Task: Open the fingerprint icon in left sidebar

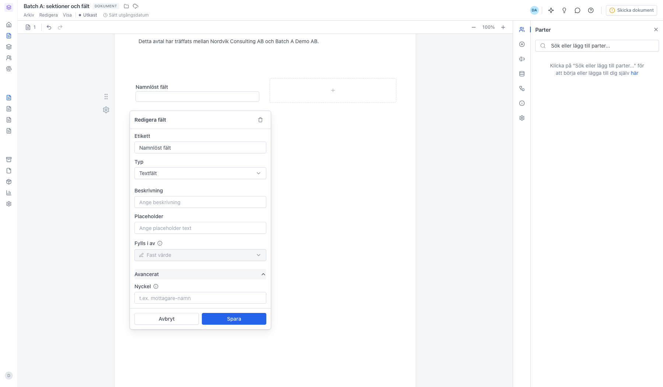Action: [9, 69]
